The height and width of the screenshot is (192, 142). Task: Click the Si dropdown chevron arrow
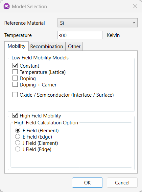(x=134, y=23)
